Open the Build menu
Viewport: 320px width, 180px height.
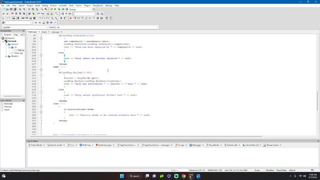(x=37, y=5)
